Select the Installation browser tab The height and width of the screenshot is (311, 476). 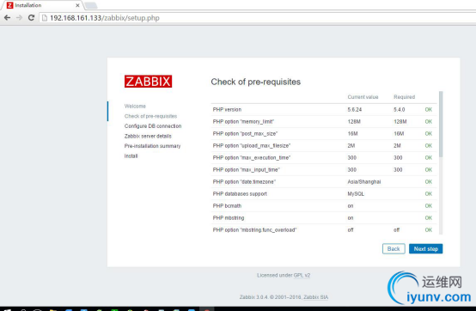(42, 5)
